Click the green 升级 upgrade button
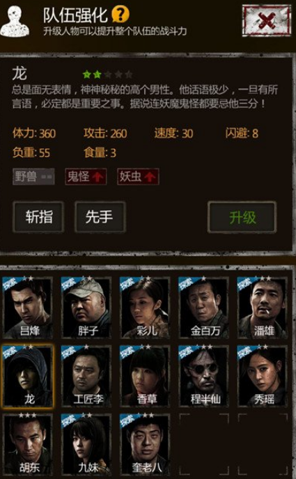The height and width of the screenshot is (479, 296). pos(242,217)
